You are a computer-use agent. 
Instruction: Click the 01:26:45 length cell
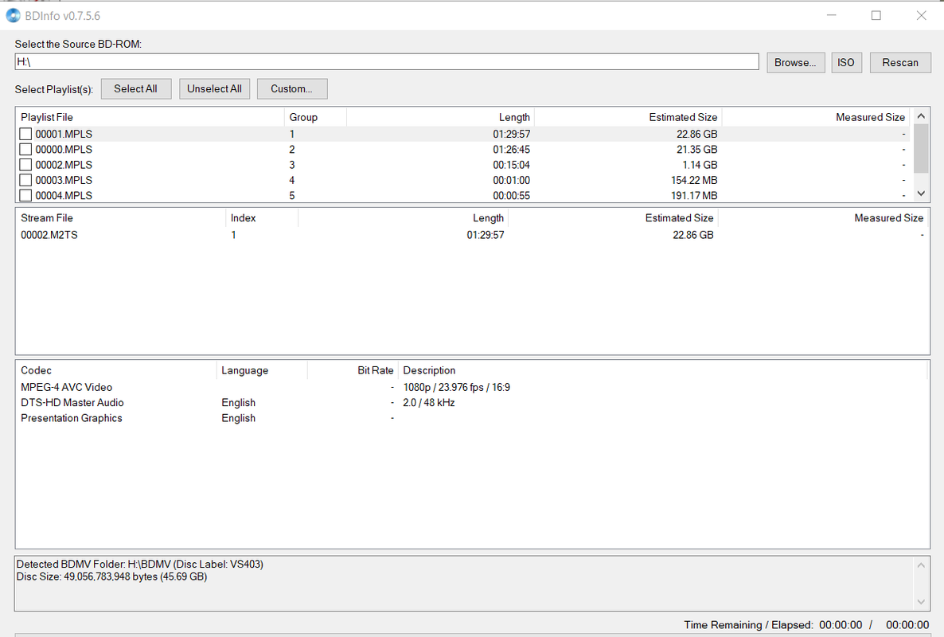point(511,150)
